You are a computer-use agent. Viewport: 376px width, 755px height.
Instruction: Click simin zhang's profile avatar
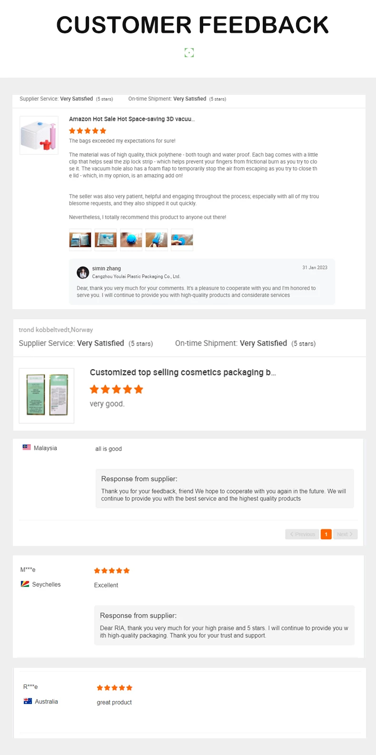point(83,272)
